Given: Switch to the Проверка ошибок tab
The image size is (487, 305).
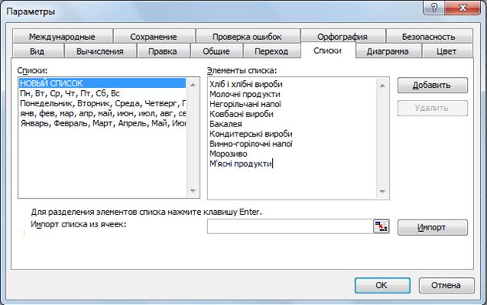Looking at the screenshot, I should tap(247, 37).
